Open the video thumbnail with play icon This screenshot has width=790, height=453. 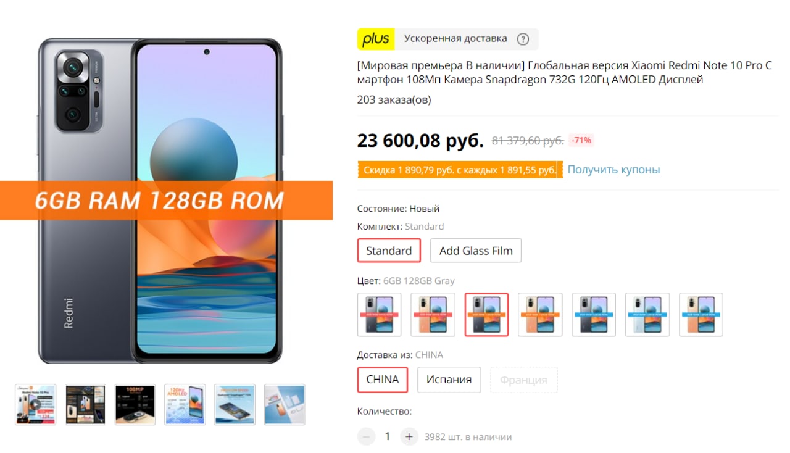coord(35,404)
